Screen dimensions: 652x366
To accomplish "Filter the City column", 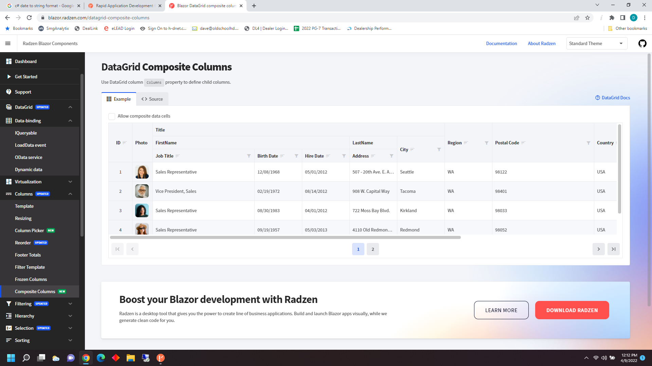I will coord(439,149).
